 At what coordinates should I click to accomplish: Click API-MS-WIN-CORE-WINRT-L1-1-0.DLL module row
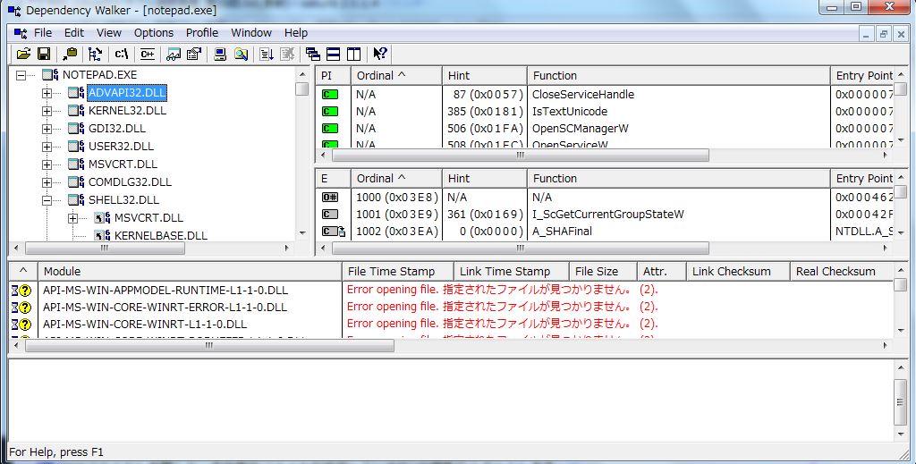point(145,324)
